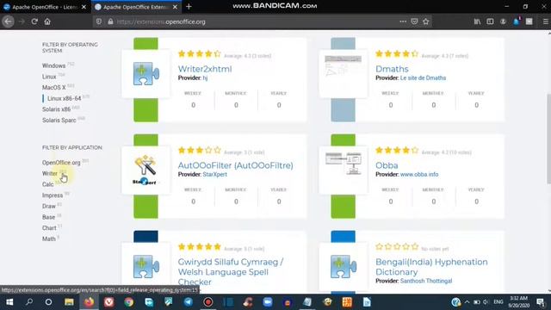Toggle the sidebar view icon
Image resolution: width=551 pixels, height=310 pixels.
pyautogui.click(x=490, y=22)
